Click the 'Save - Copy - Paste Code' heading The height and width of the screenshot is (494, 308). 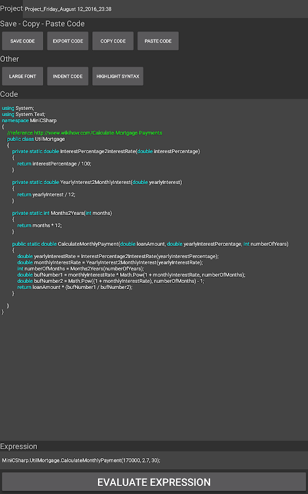43,24
